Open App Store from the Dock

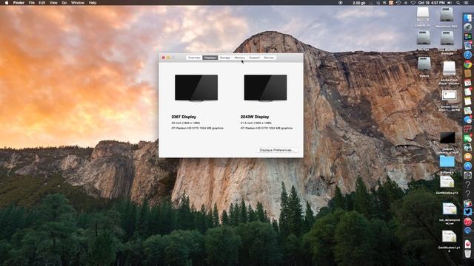[467, 166]
